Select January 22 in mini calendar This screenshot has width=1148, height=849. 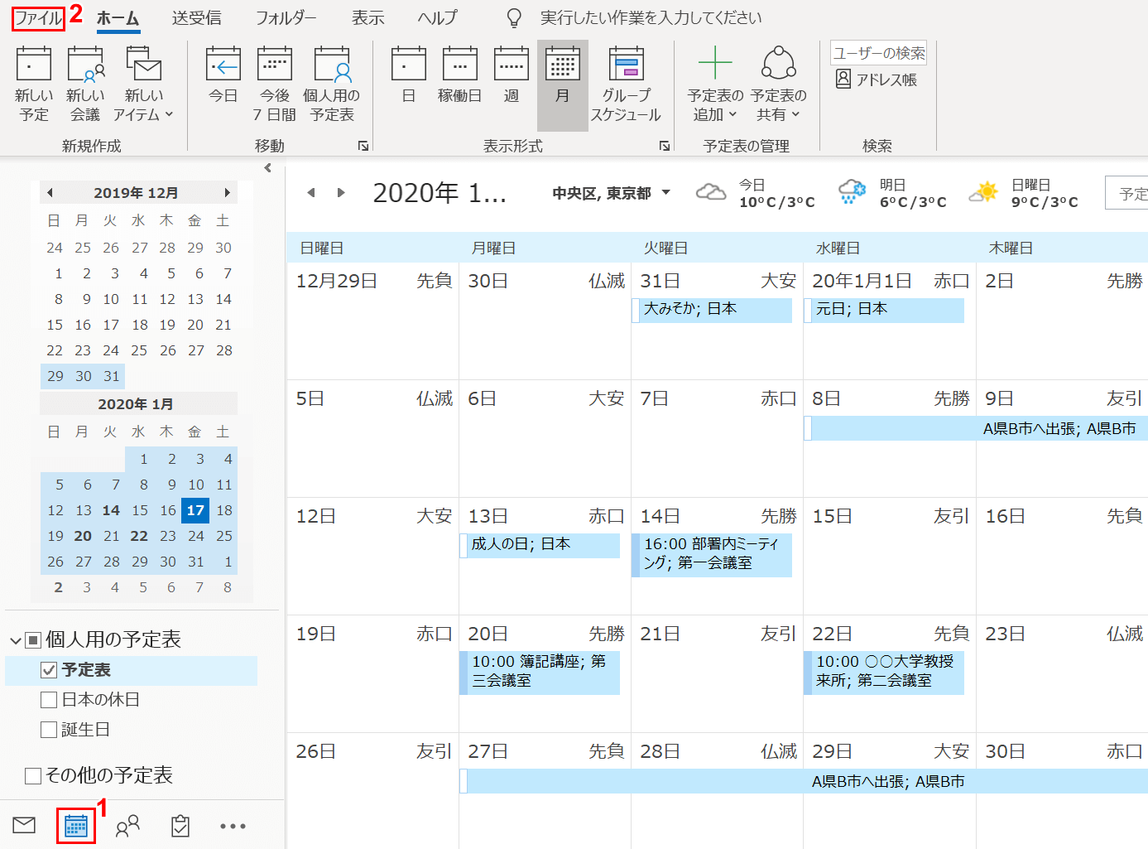click(139, 536)
